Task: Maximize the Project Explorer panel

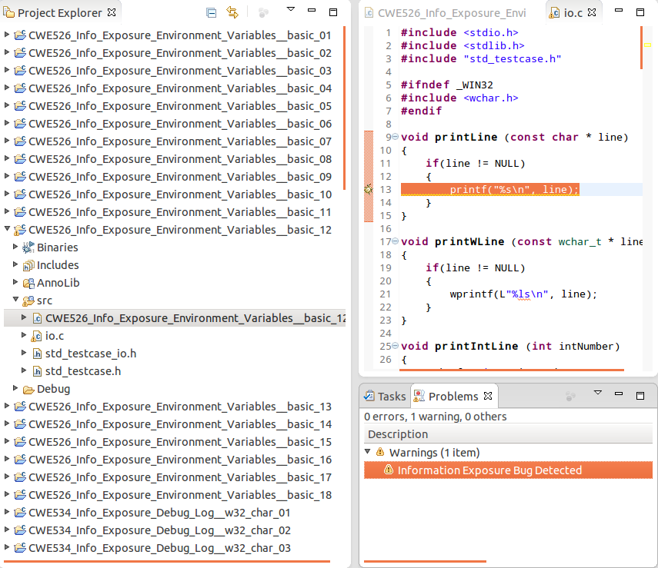Action: (333, 12)
